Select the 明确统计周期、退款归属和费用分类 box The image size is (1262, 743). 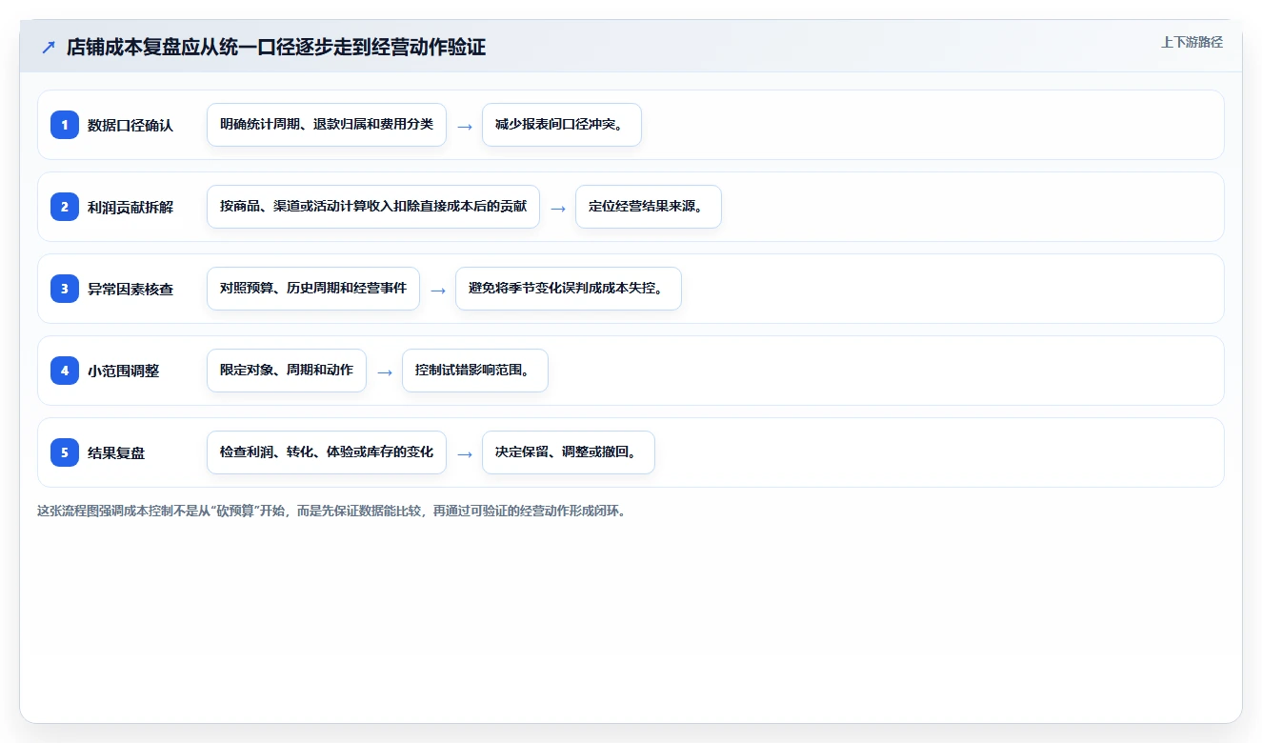coord(327,125)
